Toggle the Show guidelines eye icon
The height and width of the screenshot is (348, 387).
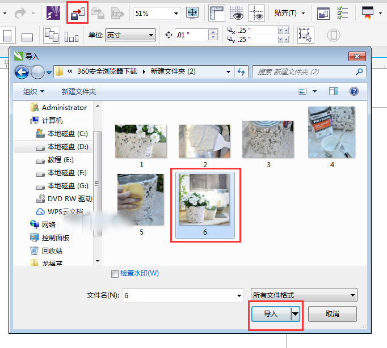tap(256, 13)
